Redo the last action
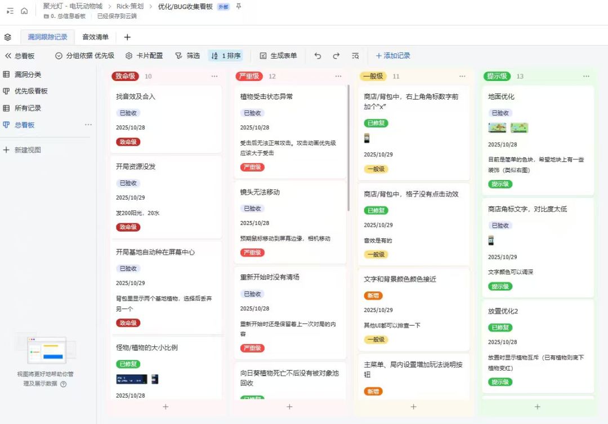Viewport: 608px width, 424px height. (336, 56)
